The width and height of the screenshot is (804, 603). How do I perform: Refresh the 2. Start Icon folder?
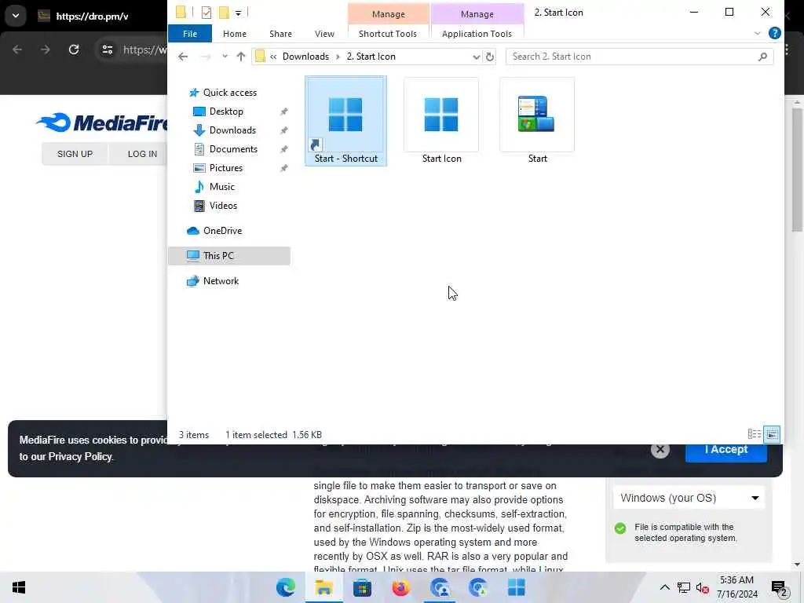[490, 57]
